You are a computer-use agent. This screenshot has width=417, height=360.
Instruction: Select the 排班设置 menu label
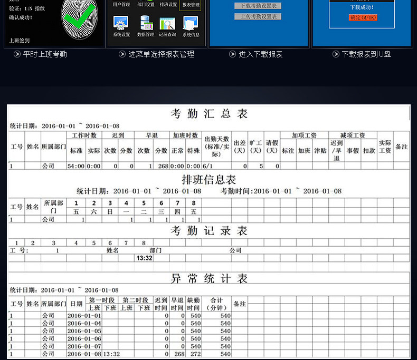point(168,5)
